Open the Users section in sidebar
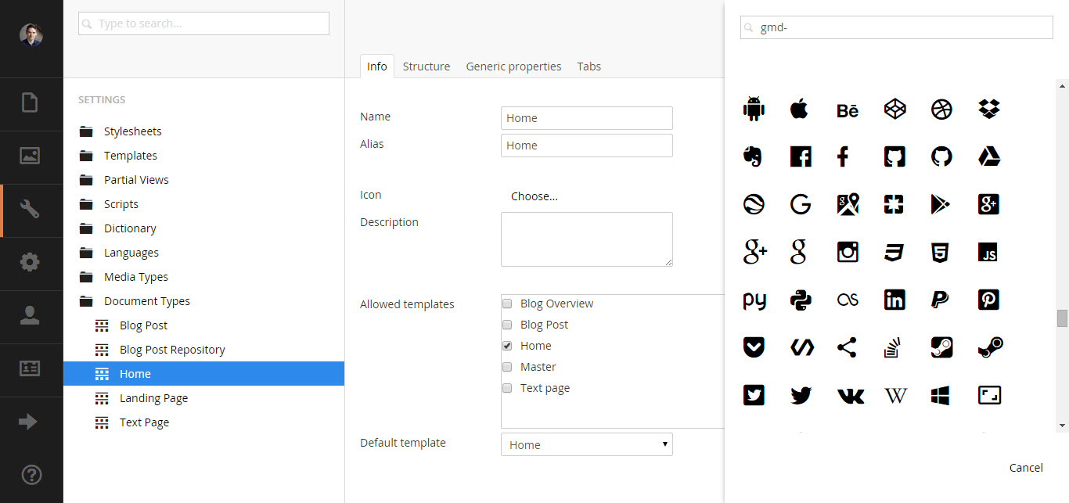1069x503 pixels. (x=30, y=315)
